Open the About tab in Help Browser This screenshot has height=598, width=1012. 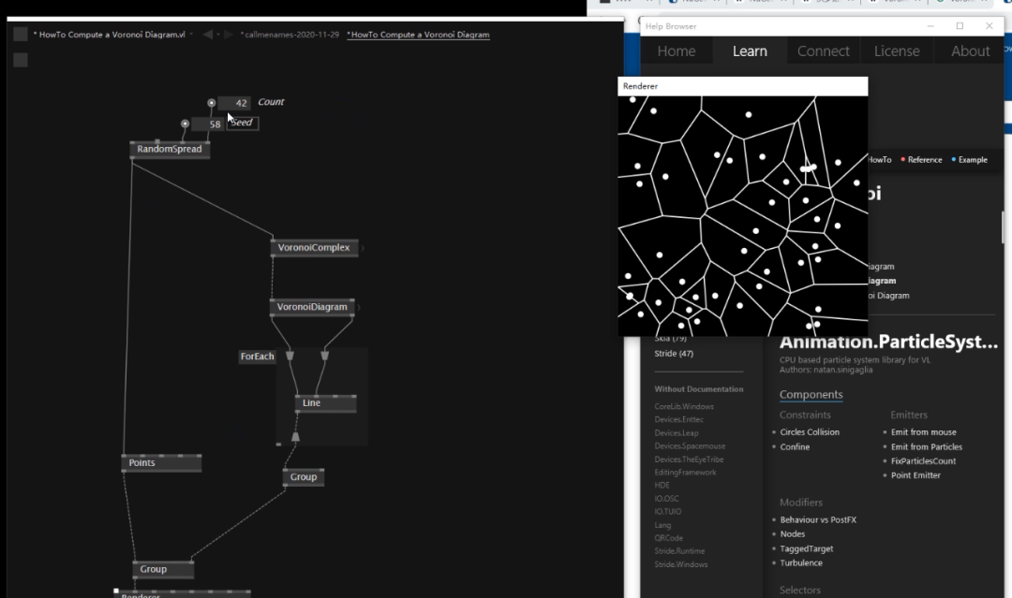(970, 51)
